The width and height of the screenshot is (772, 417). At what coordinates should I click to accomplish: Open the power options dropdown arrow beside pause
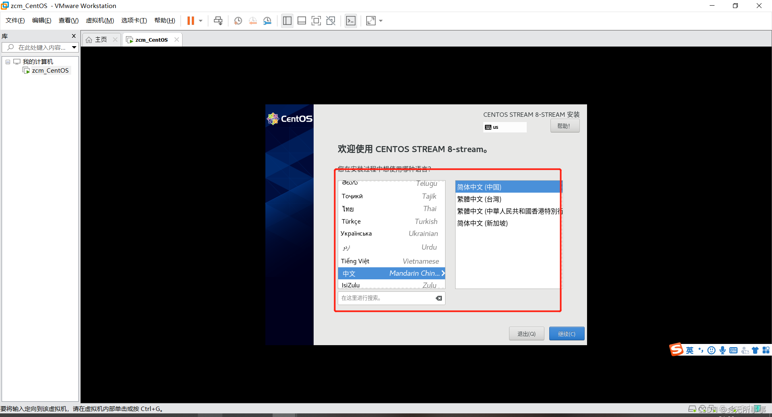(x=201, y=21)
